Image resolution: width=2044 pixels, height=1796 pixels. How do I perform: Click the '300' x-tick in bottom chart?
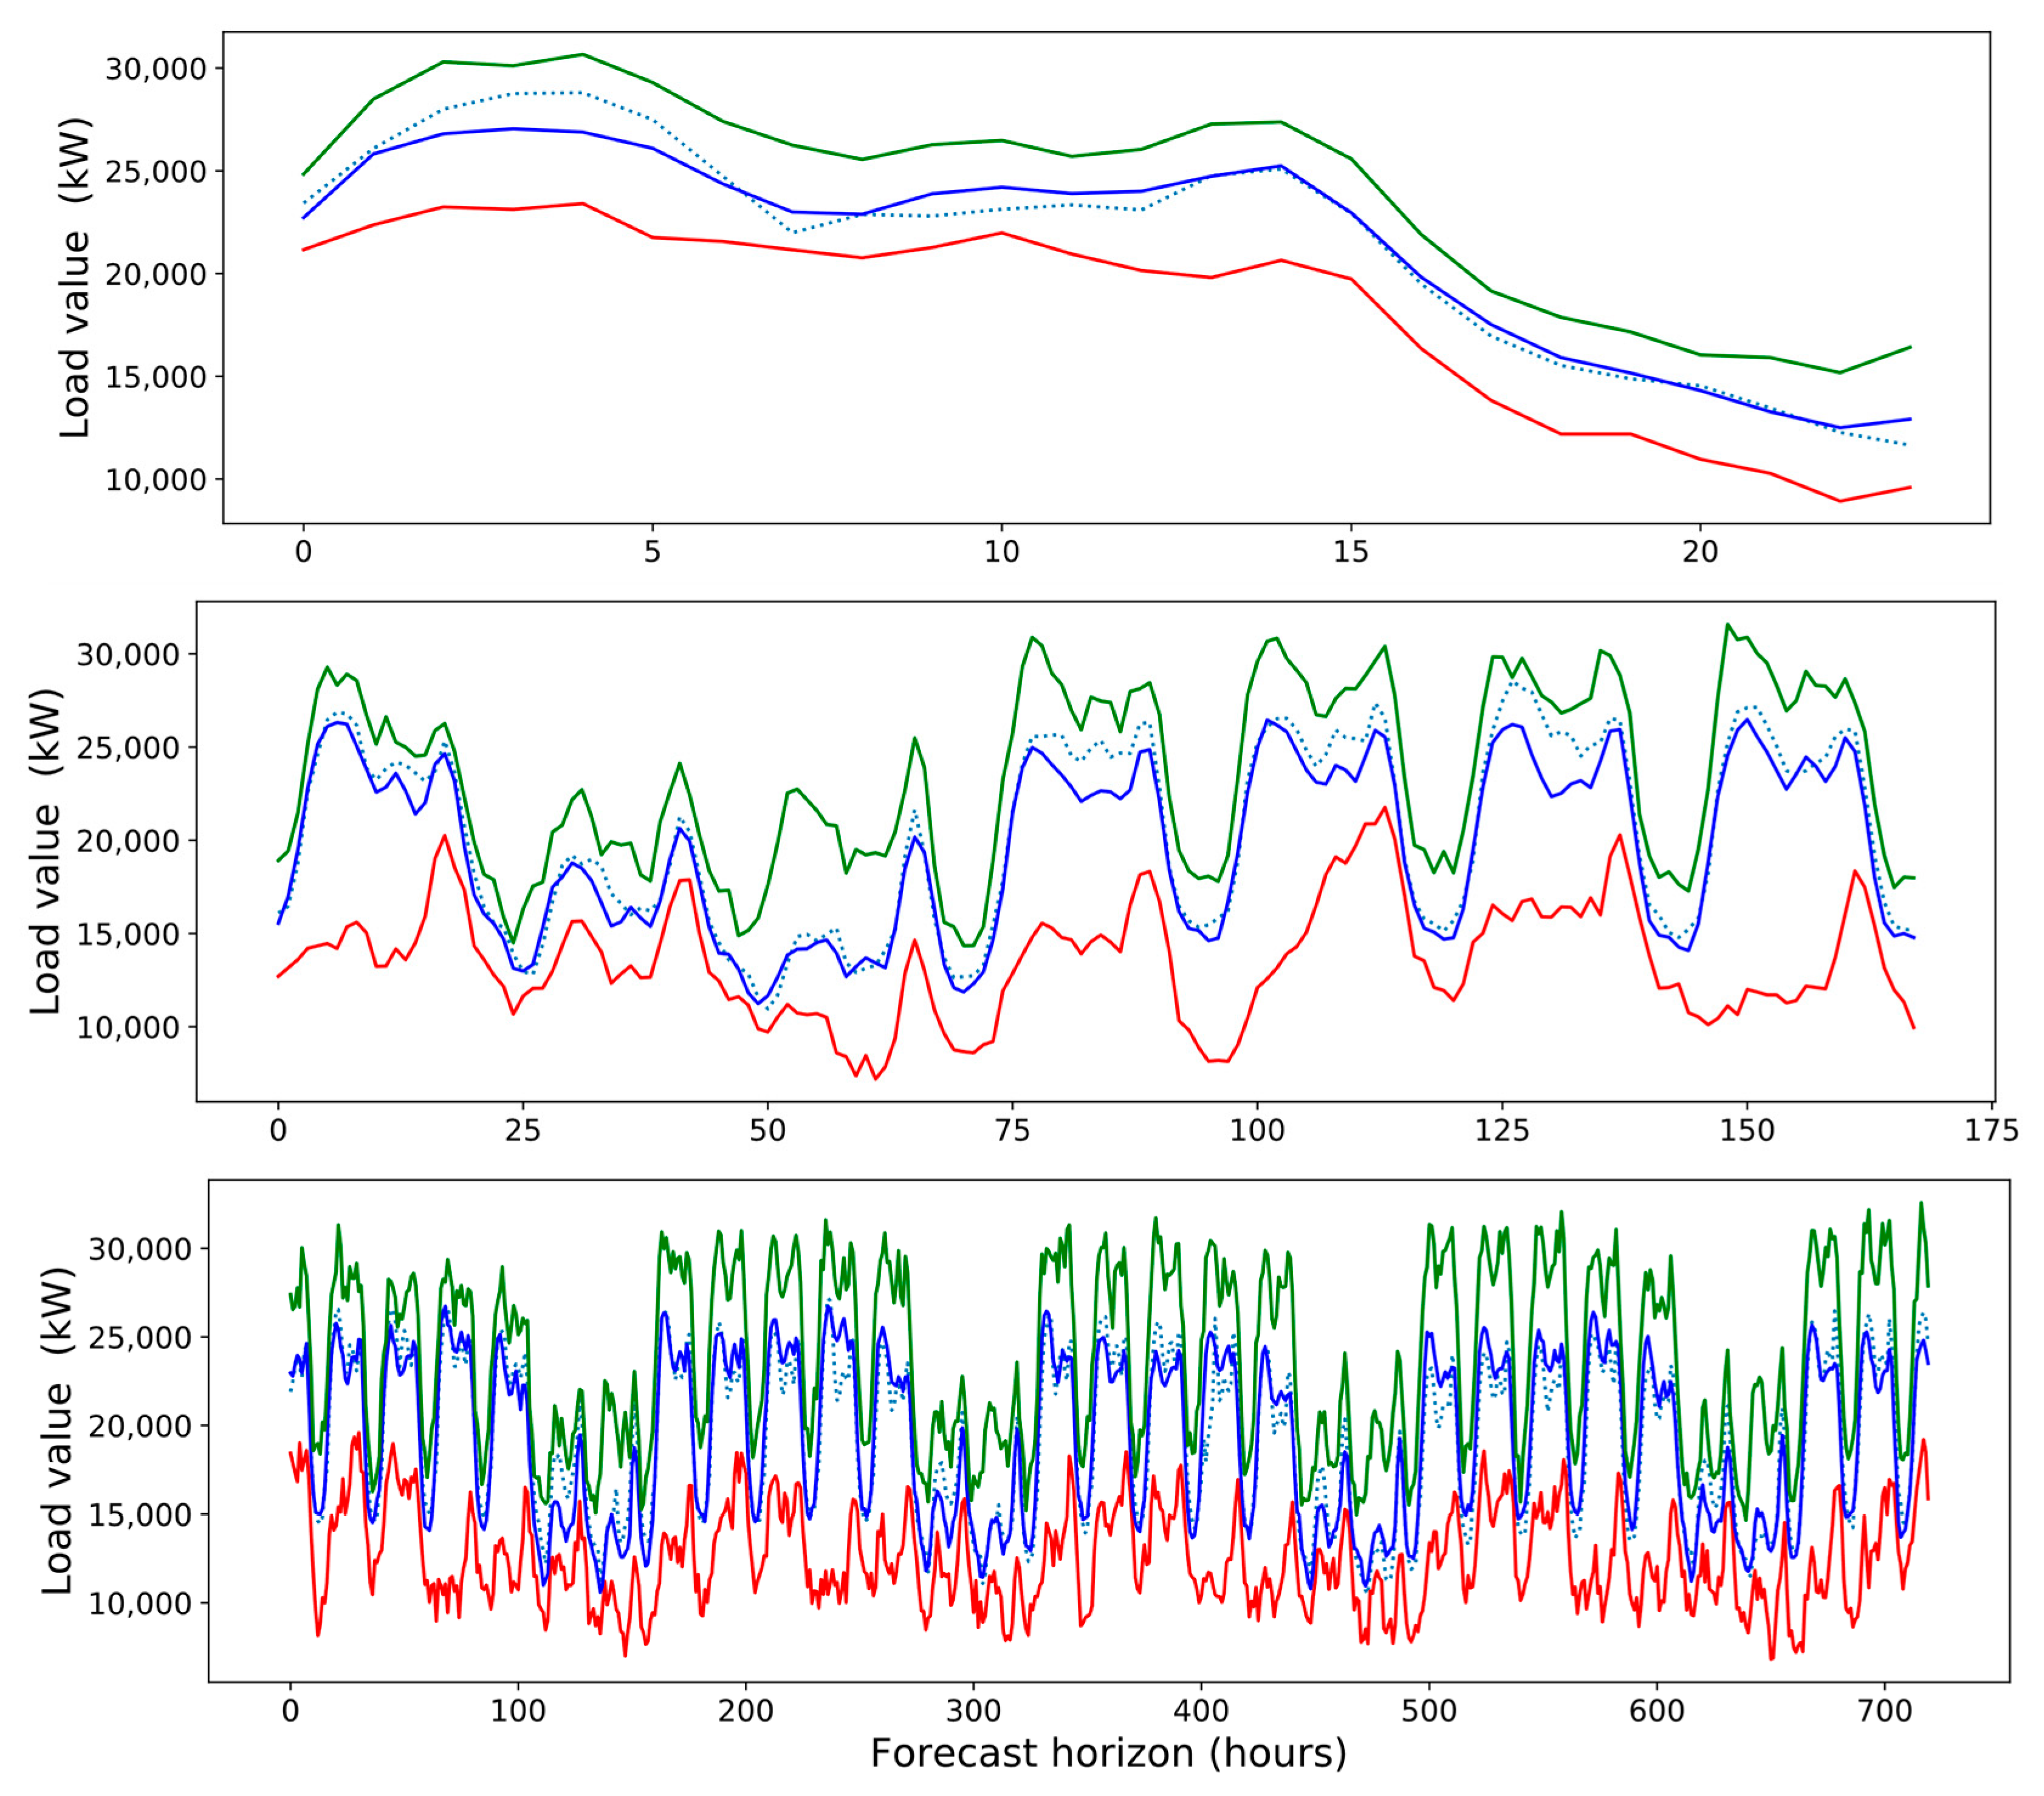[973, 1711]
